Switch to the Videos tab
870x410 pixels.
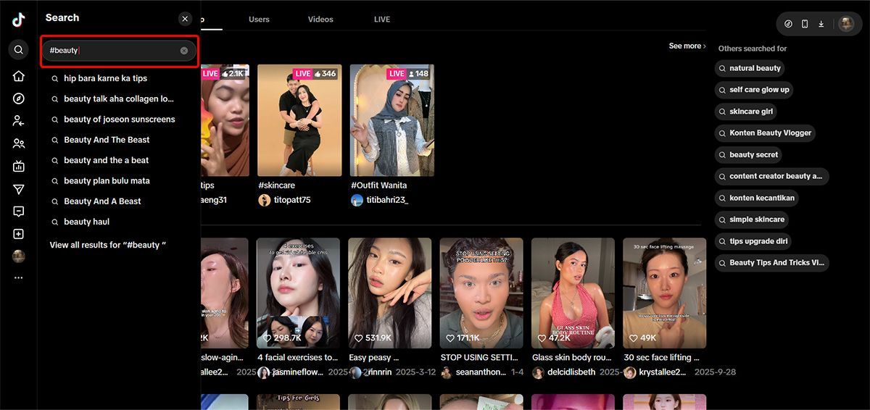click(x=320, y=20)
